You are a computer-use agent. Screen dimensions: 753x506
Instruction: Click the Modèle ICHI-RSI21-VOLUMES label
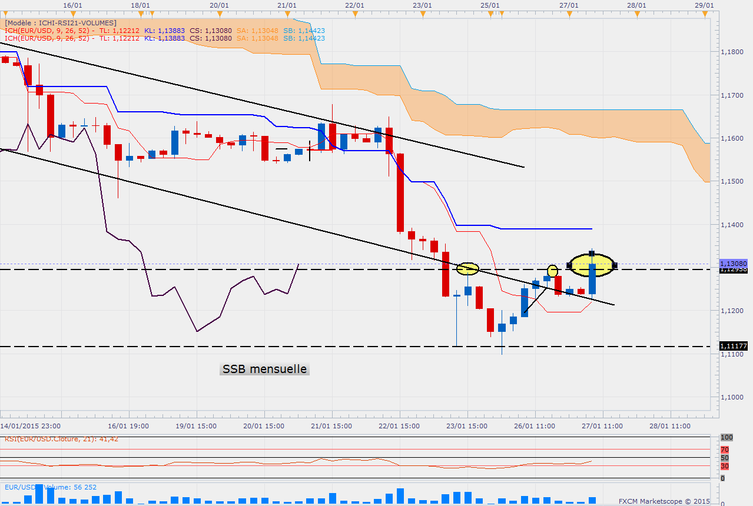pos(61,22)
